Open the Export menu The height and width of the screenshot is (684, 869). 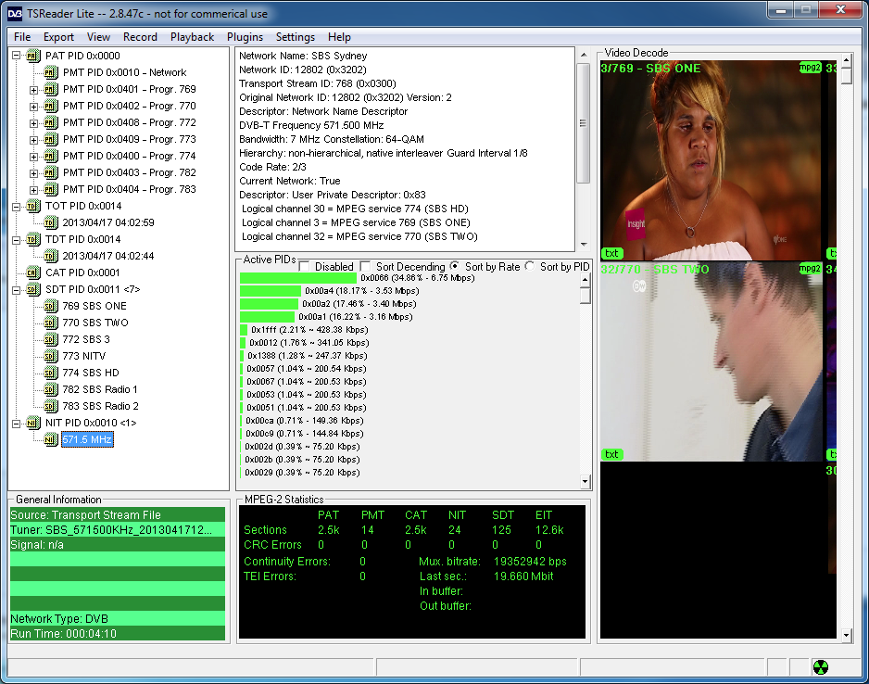58,37
